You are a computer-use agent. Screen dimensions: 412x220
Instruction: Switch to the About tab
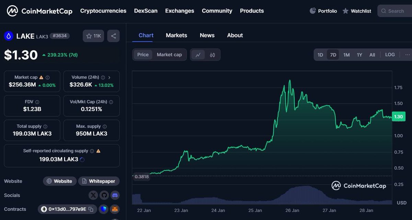235,35
